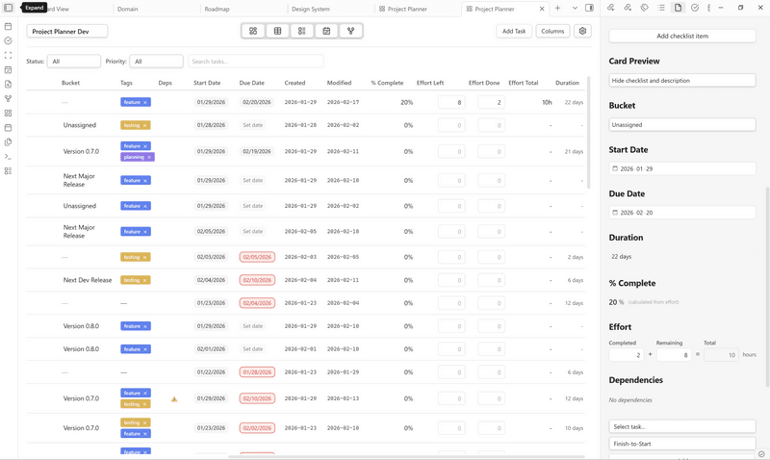Open the check-circle tab in right sidebar header
This screenshot has height=460, width=770.
tap(695, 8)
